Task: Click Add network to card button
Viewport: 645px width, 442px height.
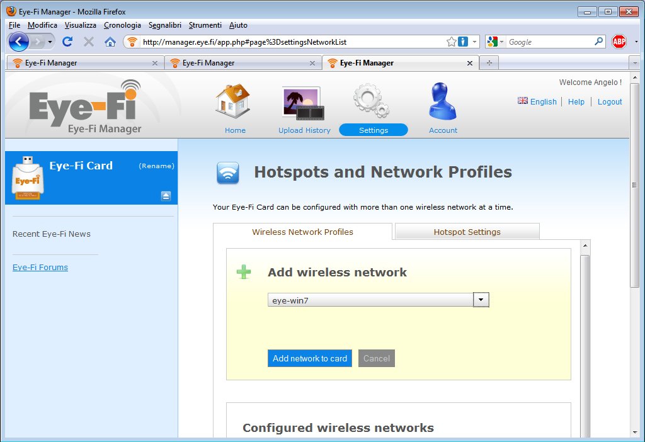Action: 310,358
